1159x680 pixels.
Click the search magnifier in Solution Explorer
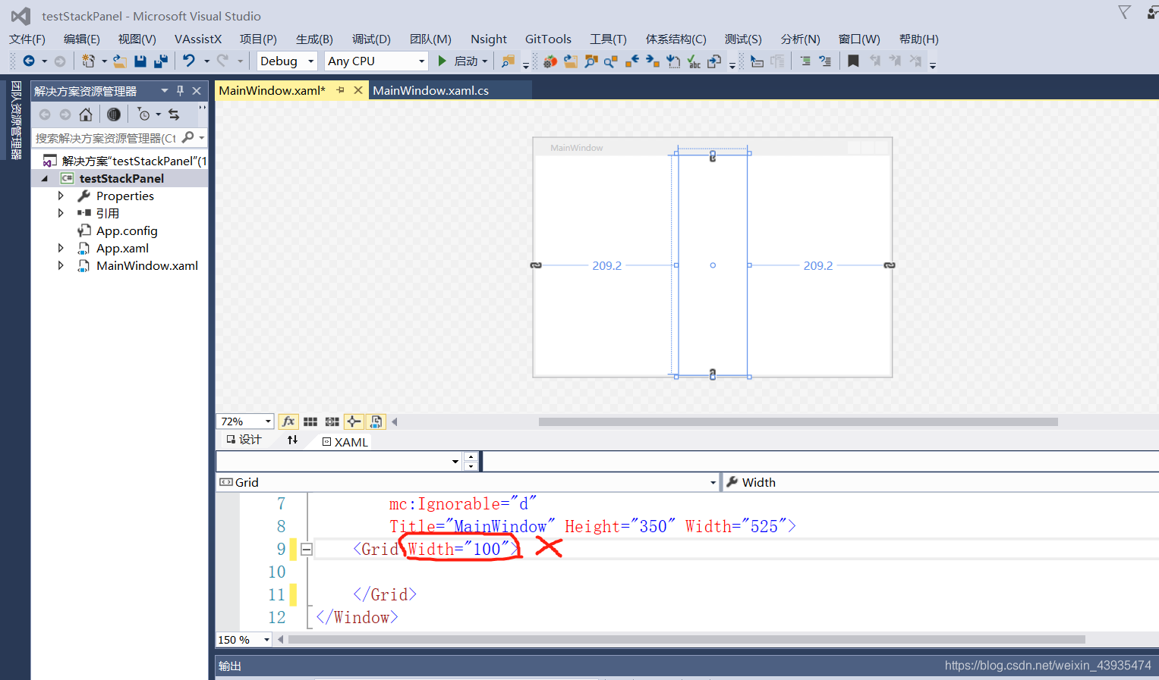188,137
